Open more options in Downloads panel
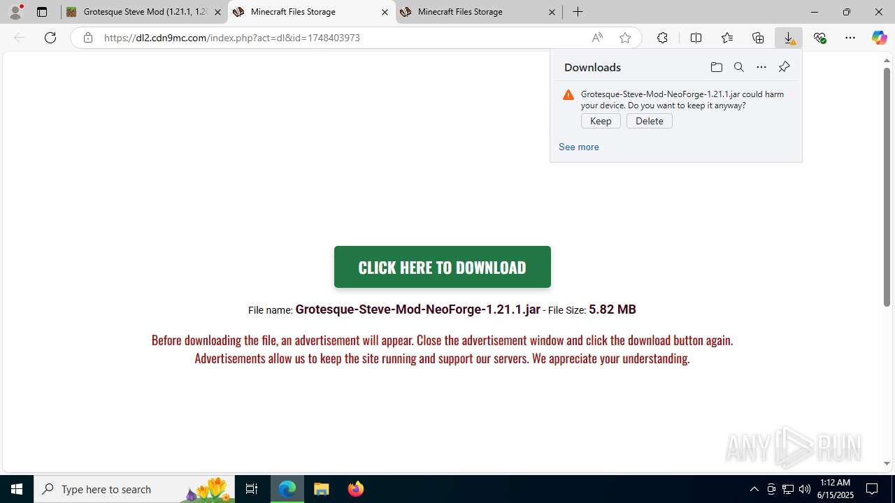The height and width of the screenshot is (503, 895). 761,67
